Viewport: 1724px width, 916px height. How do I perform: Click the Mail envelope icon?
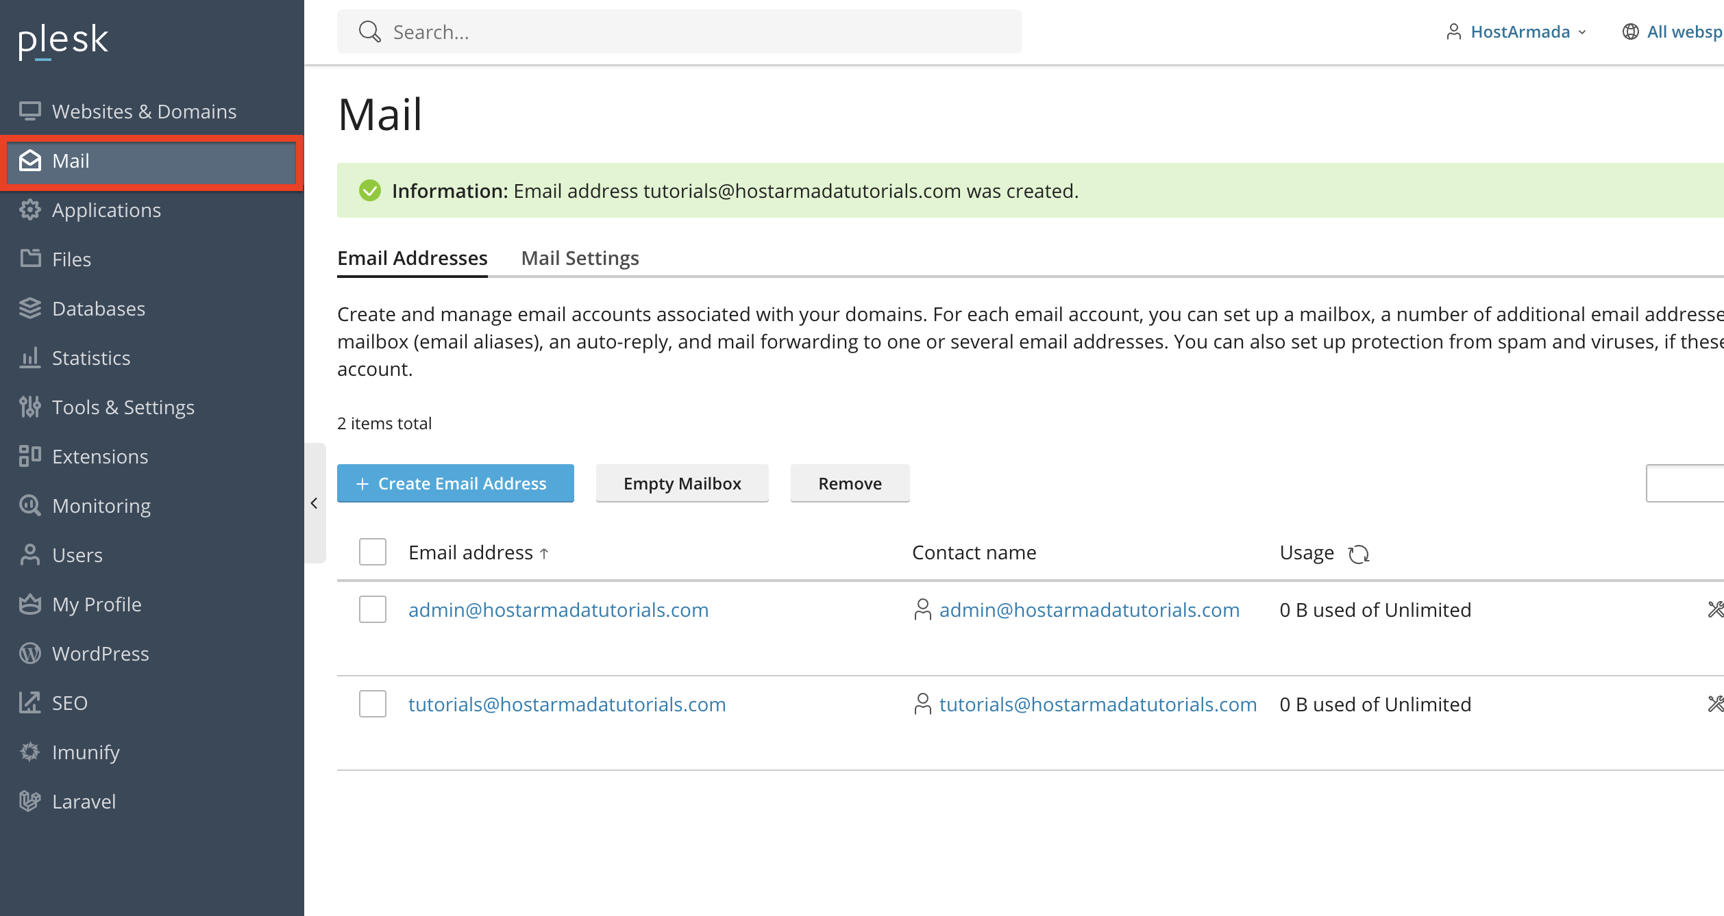[30, 160]
